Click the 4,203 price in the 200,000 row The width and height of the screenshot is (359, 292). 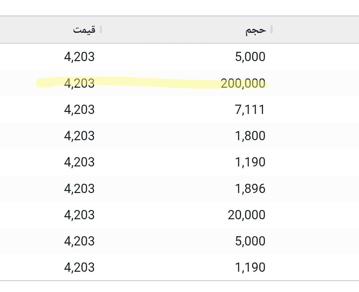(x=79, y=83)
